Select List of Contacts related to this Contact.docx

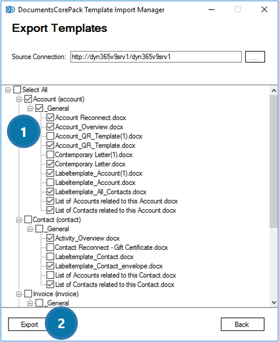[x=115, y=284]
